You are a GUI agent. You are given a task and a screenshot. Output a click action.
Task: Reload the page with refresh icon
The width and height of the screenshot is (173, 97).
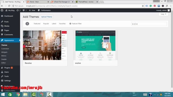(x=9, y=6)
